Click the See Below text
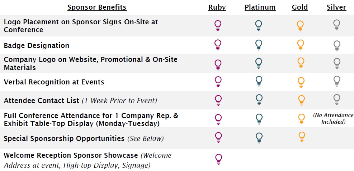Image resolution: width=354 pixels, height=171 pixels. (145, 138)
